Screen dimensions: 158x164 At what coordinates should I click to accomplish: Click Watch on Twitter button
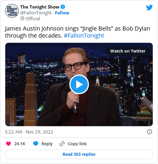128,51
